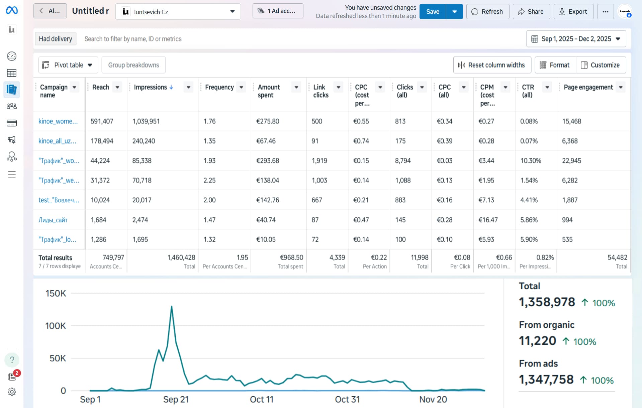Open the All tools hamburger menu
The height and width of the screenshot is (408, 642).
[x=12, y=174]
